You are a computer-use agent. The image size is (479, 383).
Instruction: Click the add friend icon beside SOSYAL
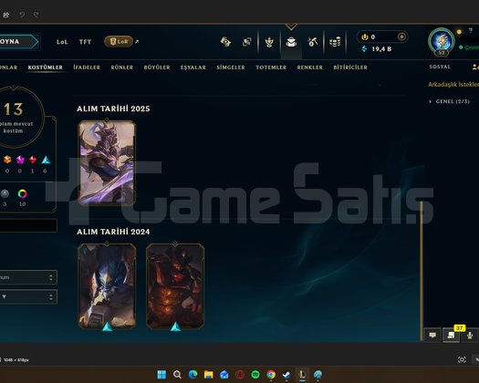475,67
